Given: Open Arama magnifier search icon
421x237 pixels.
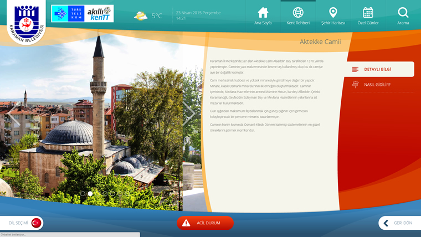Looking at the screenshot, I should pos(403,13).
